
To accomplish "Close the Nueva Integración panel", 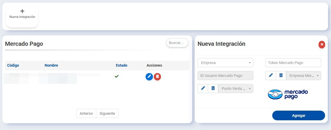I will [x=322, y=44].
